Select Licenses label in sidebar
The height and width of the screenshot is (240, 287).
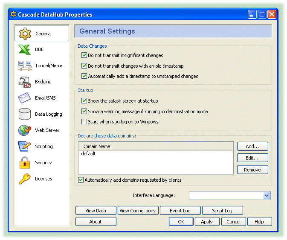[x=44, y=179]
